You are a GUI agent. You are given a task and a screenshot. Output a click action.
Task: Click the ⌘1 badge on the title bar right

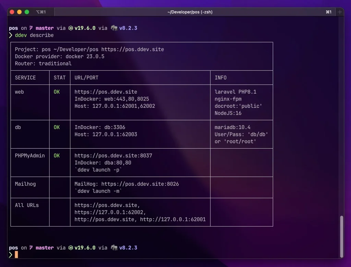(328, 12)
